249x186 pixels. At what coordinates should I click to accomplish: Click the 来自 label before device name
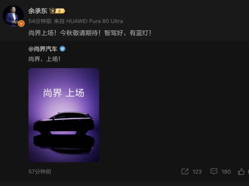click(x=59, y=21)
